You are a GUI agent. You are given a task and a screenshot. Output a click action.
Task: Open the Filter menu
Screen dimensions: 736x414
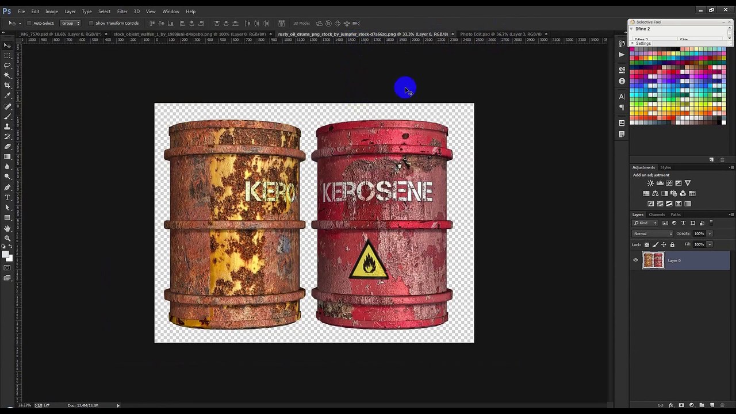click(122, 11)
